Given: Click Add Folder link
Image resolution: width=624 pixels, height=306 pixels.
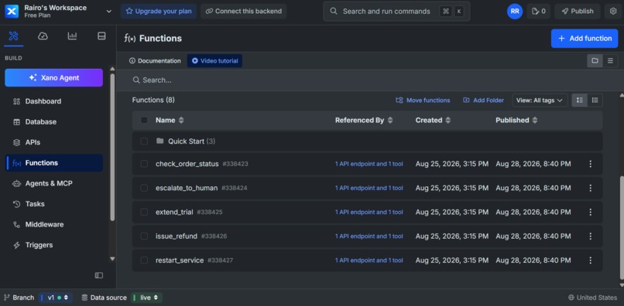Looking at the screenshot, I should (x=484, y=100).
